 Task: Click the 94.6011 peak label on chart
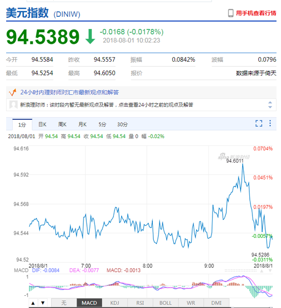(x=235, y=161)
